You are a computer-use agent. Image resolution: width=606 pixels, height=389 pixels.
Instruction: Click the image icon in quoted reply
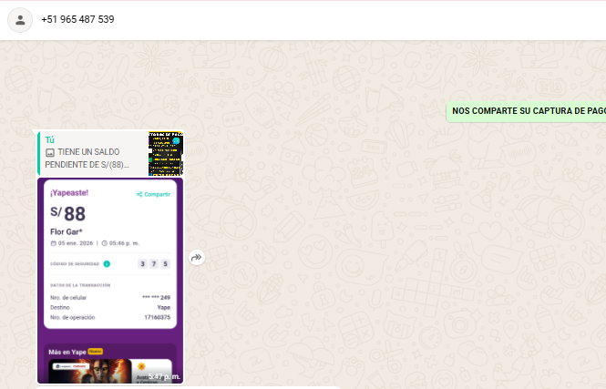point(50,152)
